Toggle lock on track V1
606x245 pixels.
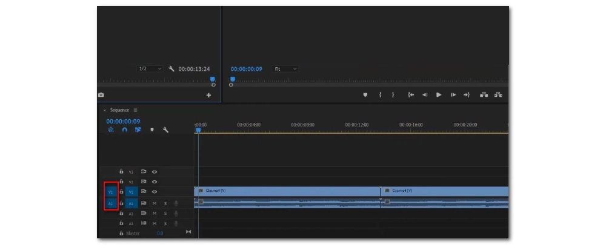(121, 191)
